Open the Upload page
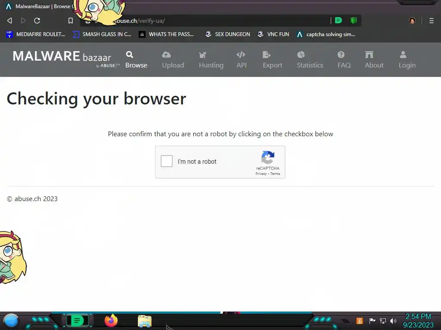Viewport: 441px width, 330px height. coord(173,60)
